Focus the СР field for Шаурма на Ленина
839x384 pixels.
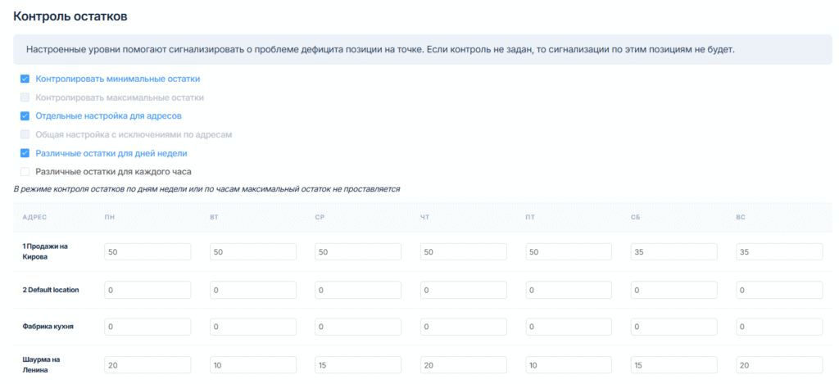358,364
